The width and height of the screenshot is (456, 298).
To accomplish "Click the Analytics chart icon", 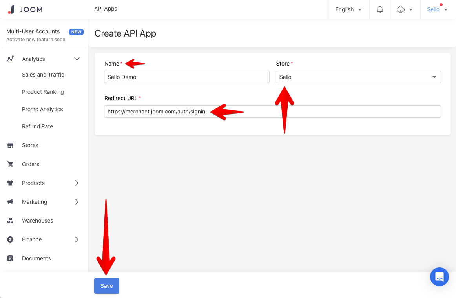I will point(10,59).
